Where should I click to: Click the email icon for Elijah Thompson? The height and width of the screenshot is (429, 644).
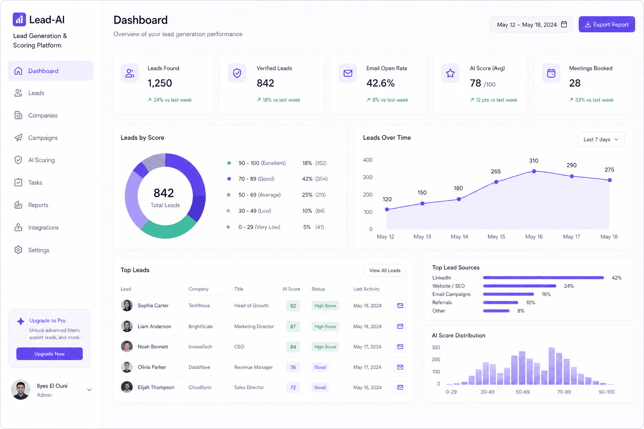pos(400,388)
